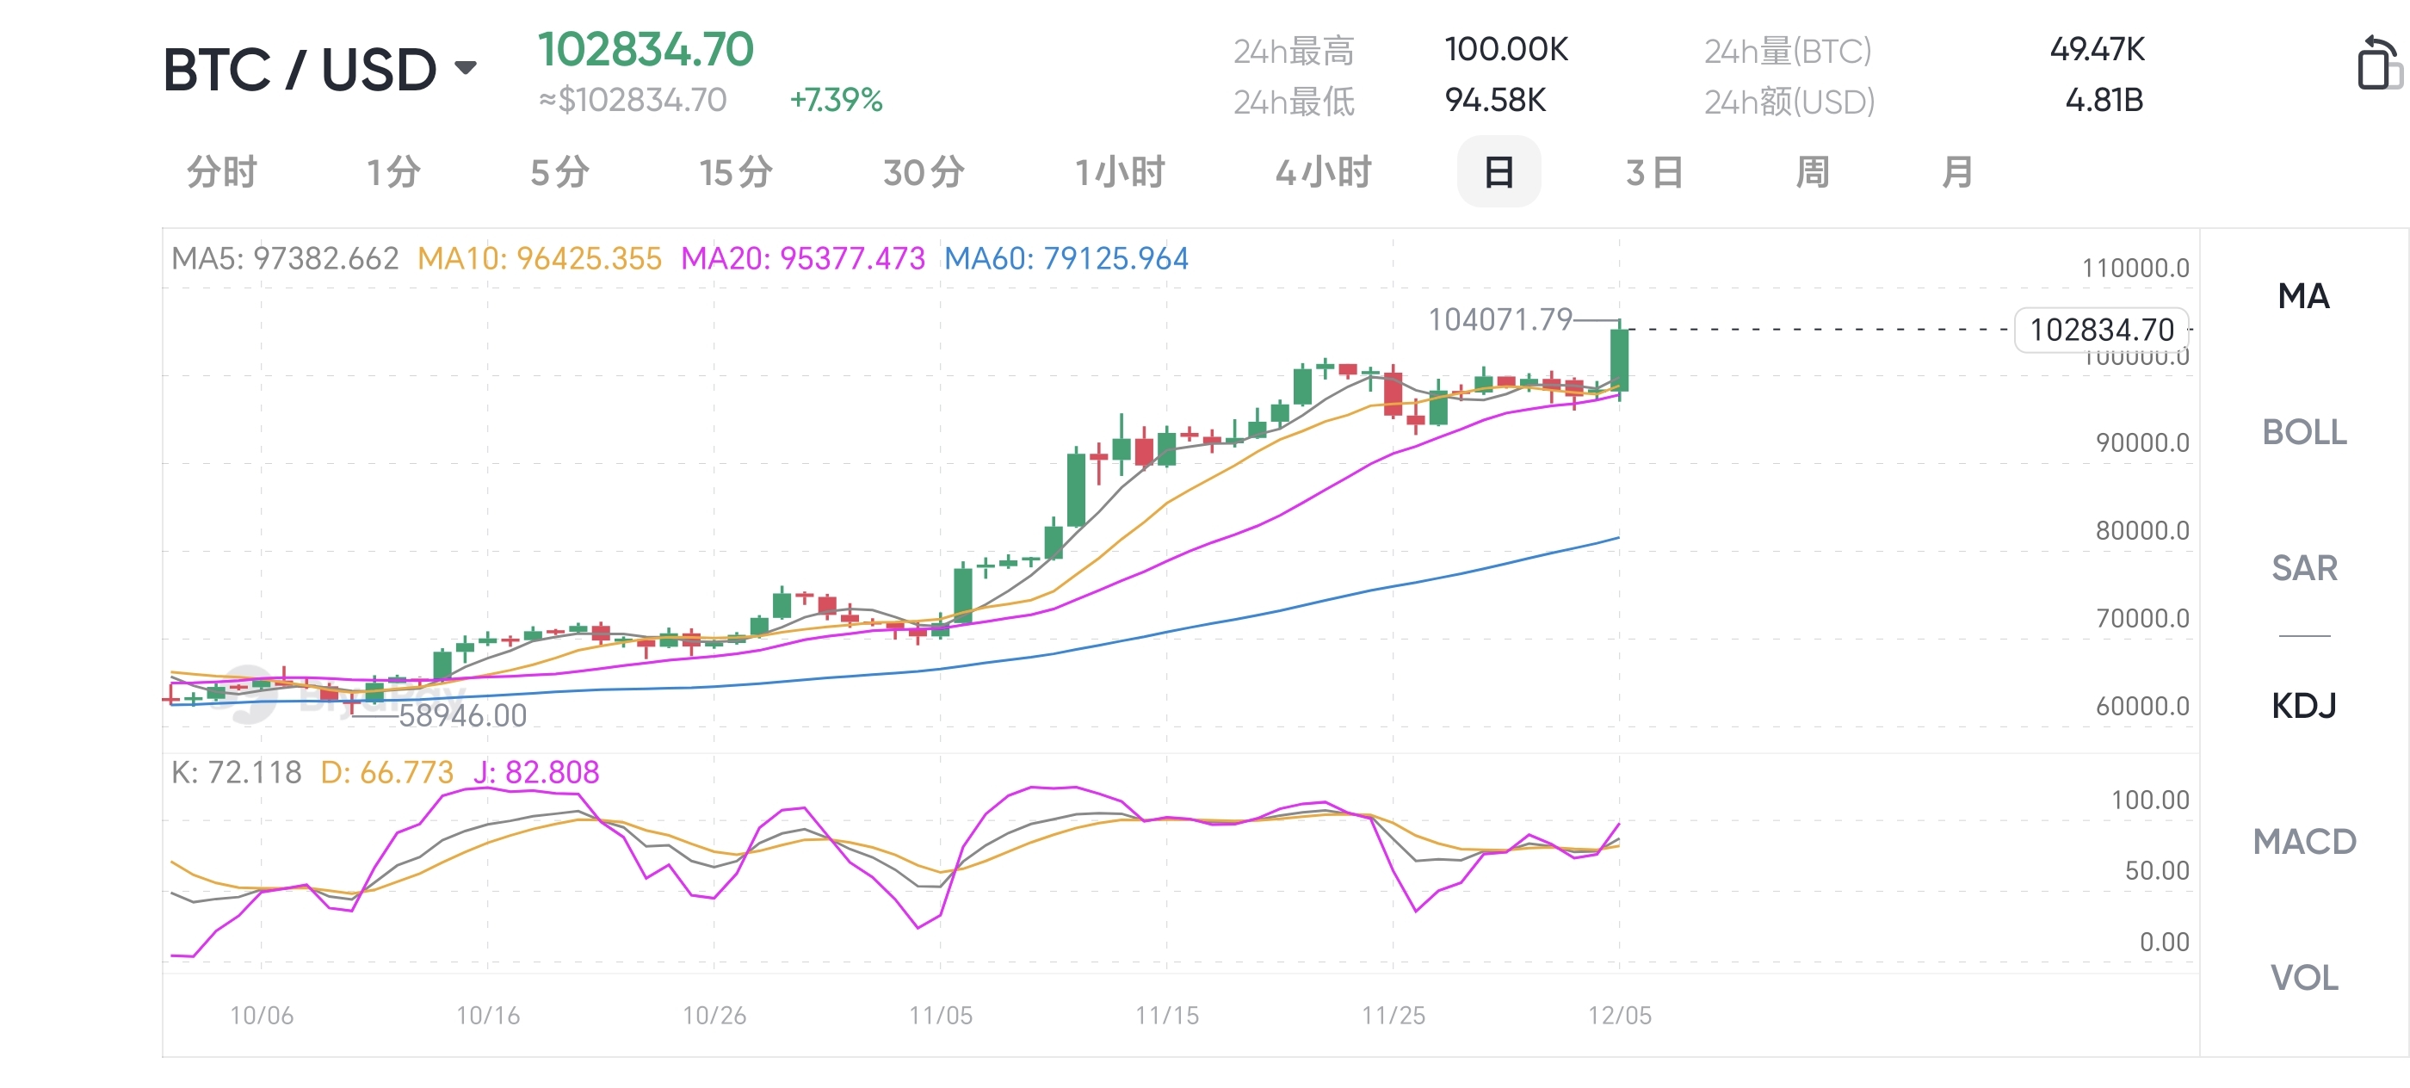Open the 周 weekly chart
The width and height of the screenshot is (2410, 1088).
(x=1812, y=172)
